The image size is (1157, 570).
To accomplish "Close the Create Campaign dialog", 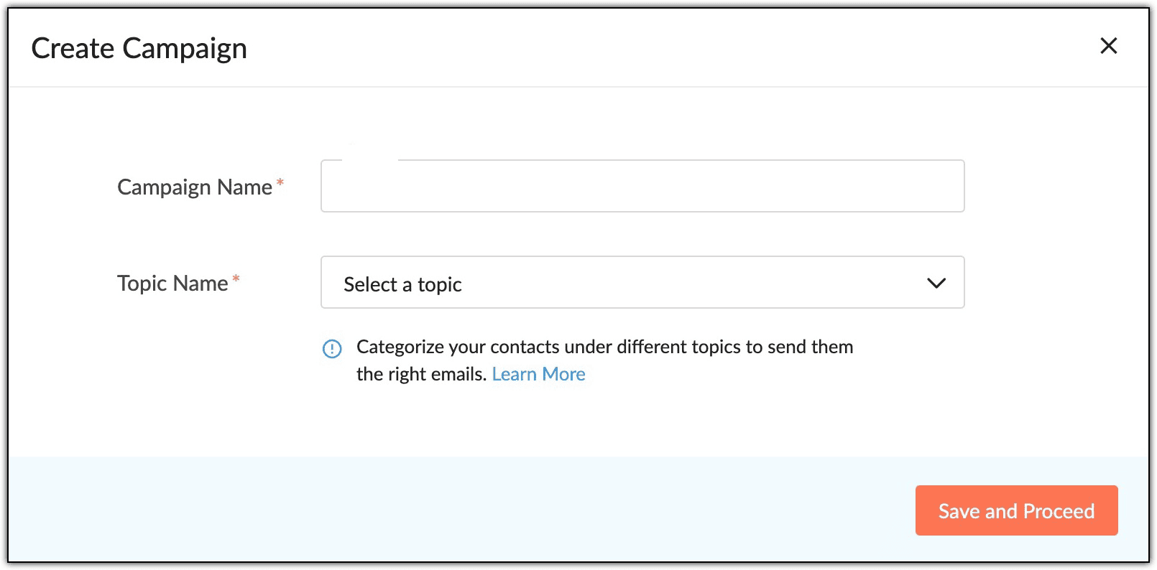I will 1108,46.
